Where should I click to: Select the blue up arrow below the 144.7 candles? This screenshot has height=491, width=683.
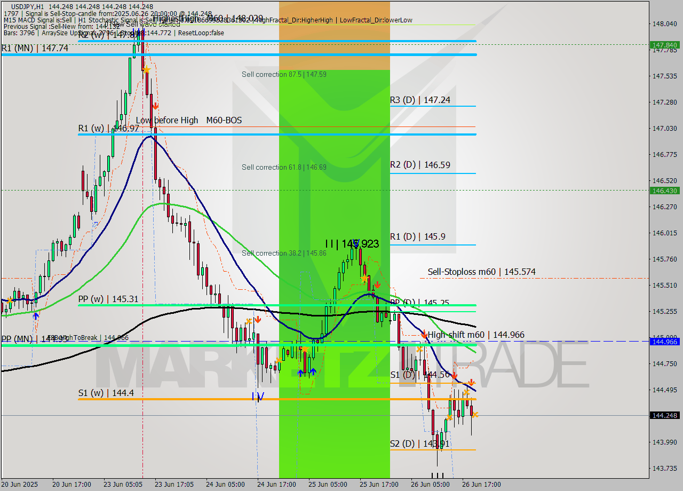coord(313,372)
